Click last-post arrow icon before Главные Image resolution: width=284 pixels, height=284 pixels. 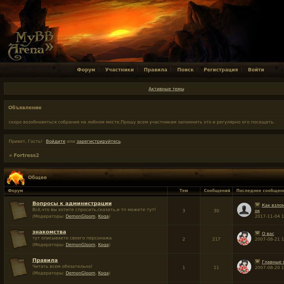tap(257, 262)
